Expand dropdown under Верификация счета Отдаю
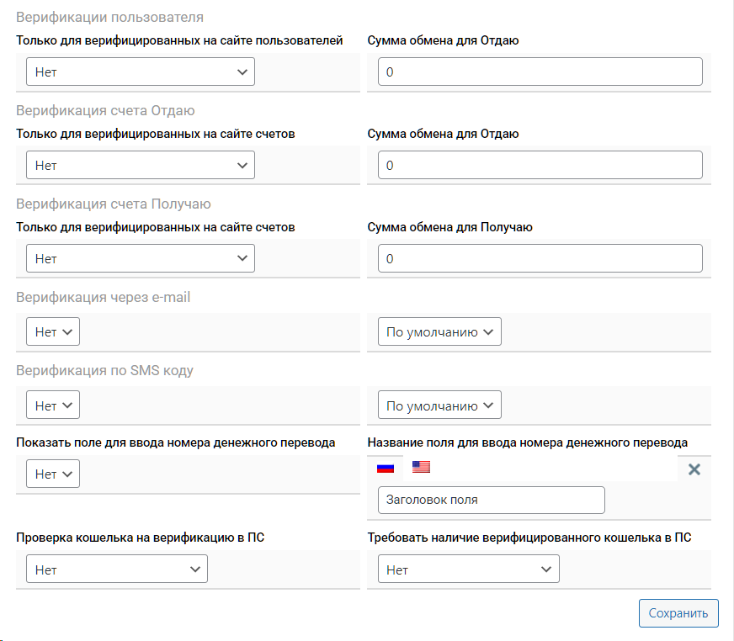Image resolution: width=734 pixels, height=641 pixels. [x=140, y=166]
